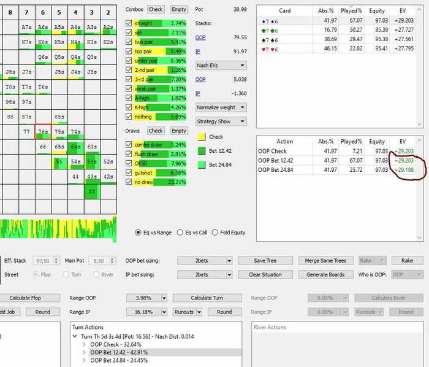Click the Generate Boards button
429x367 pixels.
click(325, 274)
